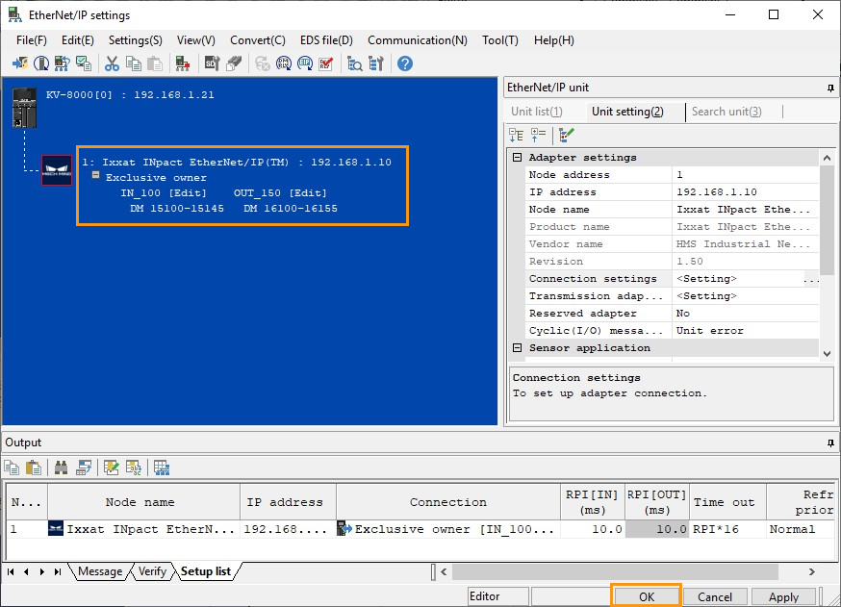Collapse the Adapter settings section
This screenshot has width=841, height=607.
click(x=516, y=157)
